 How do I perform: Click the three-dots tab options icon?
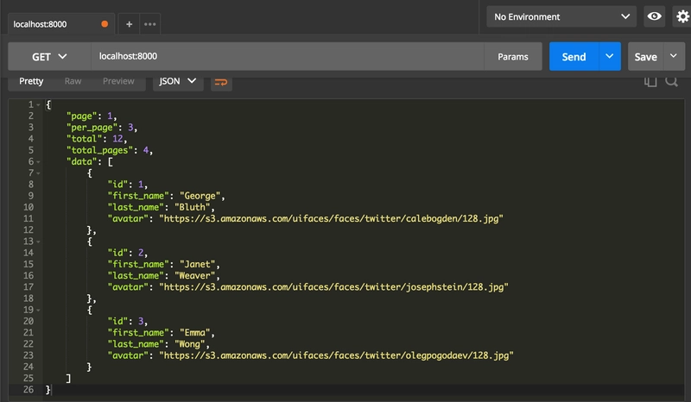click(150, 23)
